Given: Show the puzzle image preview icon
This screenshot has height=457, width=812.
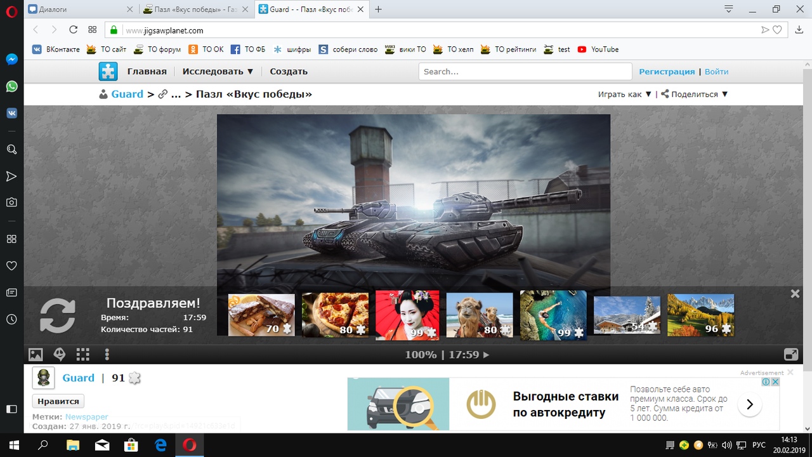Looking at the screenshot, I should pos(36,354).
